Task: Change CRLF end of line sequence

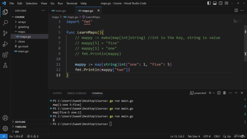Action: pyautogui.click(x=217, y=136)
